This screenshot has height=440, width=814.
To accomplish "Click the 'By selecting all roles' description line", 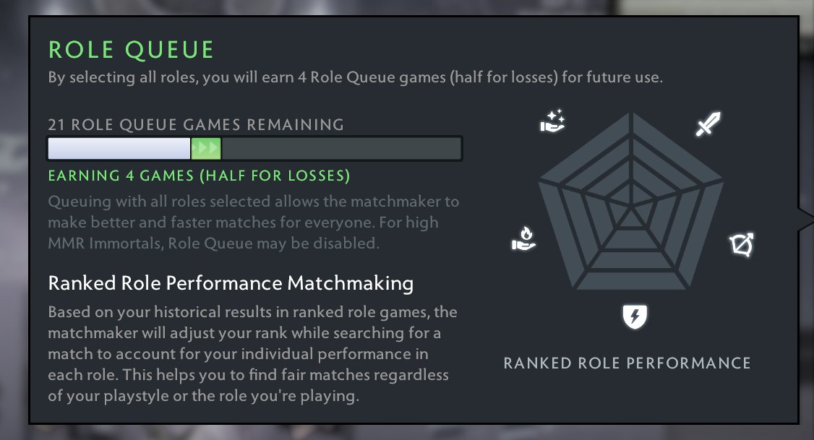I will [354, 77].
